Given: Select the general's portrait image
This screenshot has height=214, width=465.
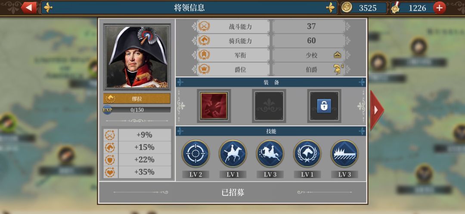Looking at the screenshot, I should 137,57.
